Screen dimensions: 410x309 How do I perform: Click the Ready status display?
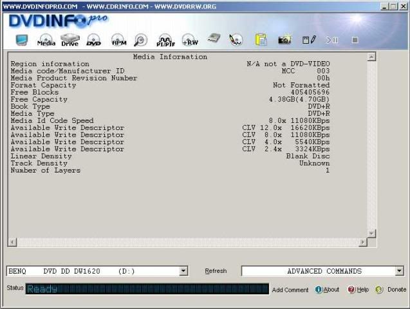pos(147,289)
